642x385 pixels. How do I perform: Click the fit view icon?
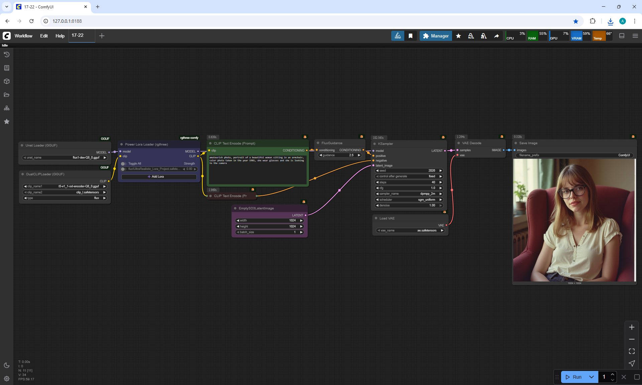[632, 351]
